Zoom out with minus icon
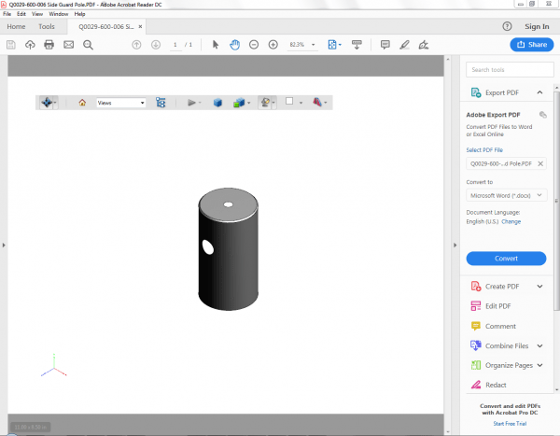The height and width of the screenshot is (436, 560). (x=254, y=45)
